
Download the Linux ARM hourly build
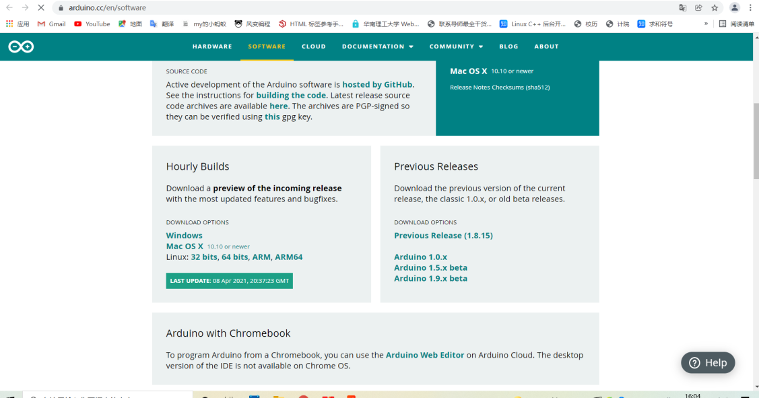(261, 257)
